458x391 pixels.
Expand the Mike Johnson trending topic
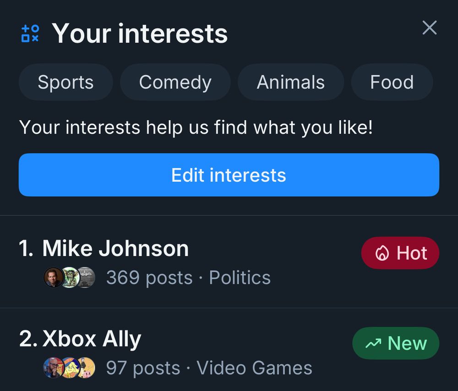[x=114, y=248]
